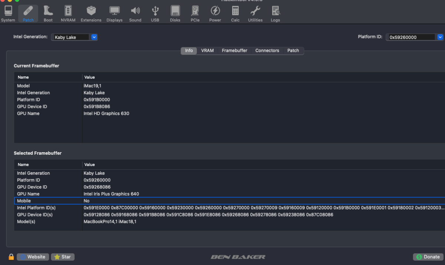
Task: Show the Displays section
Action: click(115, 14)
